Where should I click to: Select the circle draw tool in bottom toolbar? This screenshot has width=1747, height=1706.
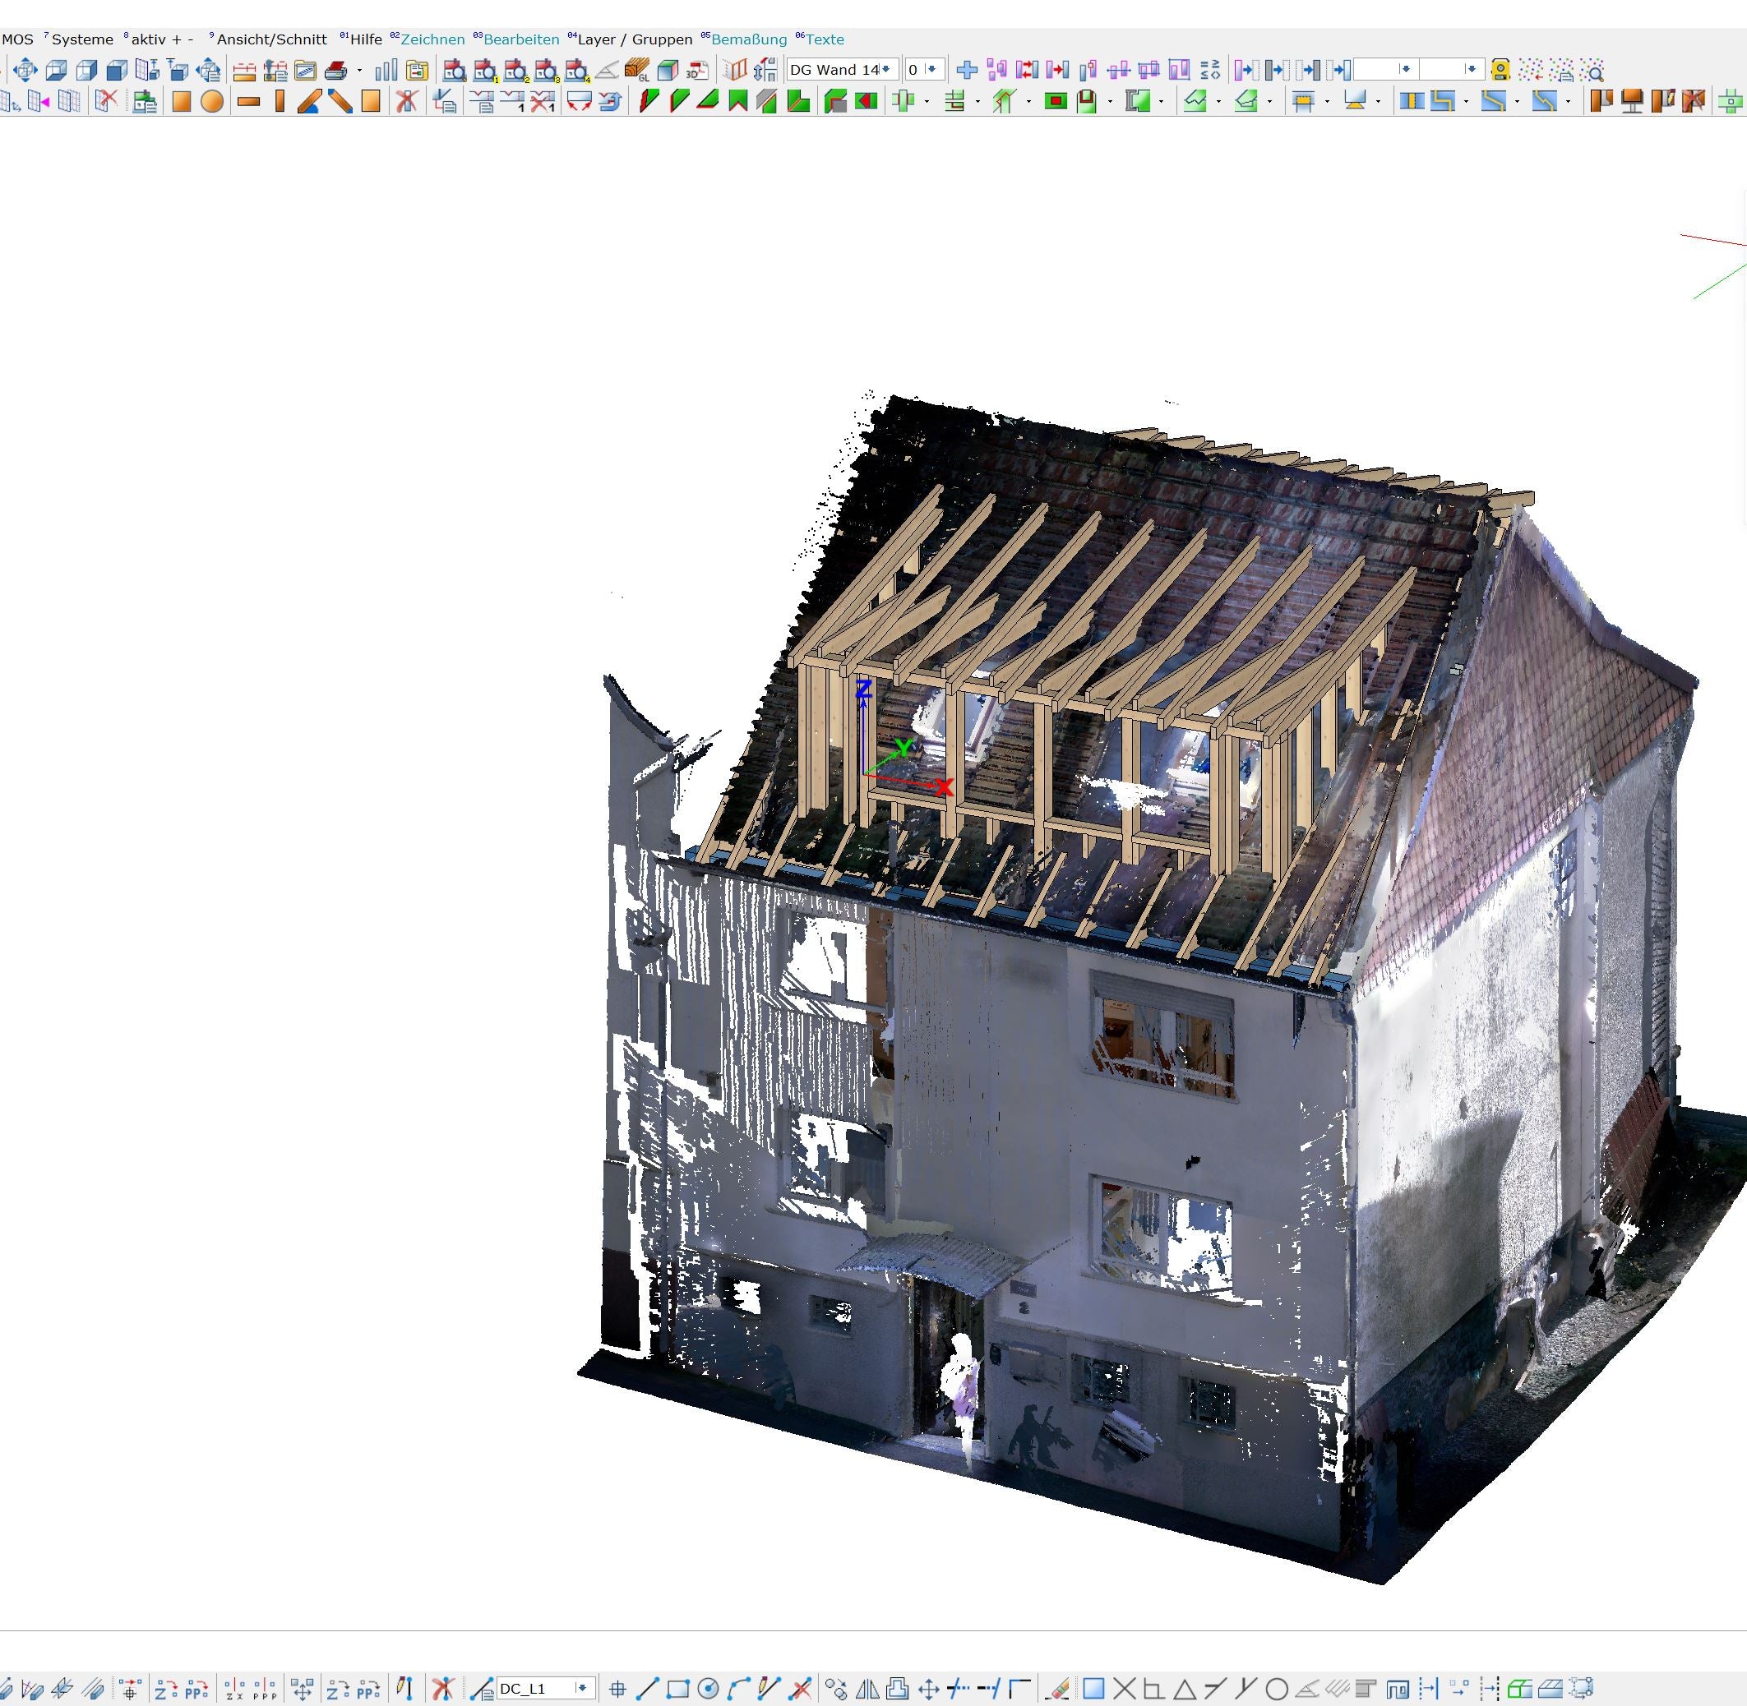(708, 1689)
